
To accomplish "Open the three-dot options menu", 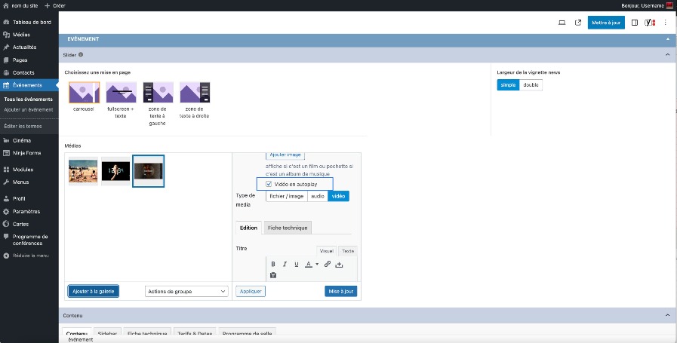I will 665,23.
